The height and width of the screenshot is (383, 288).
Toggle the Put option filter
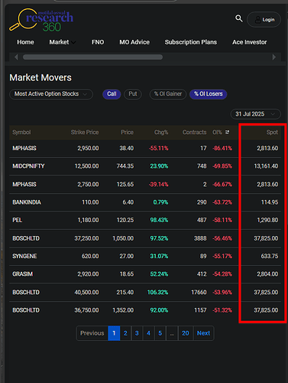pyautogui.click(x=133, y=94)
